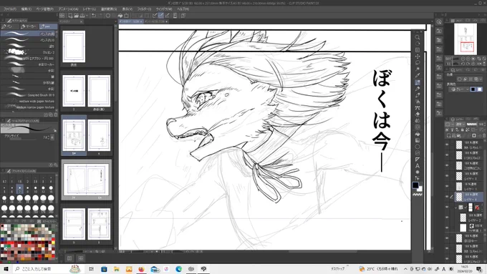Click the Fill bucket icon in command bar
487x274 pixels.
click(120, 16)
